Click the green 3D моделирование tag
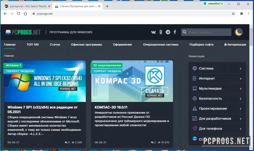Image resolution: width=254 pixels, height=151 pixels. 107,65
